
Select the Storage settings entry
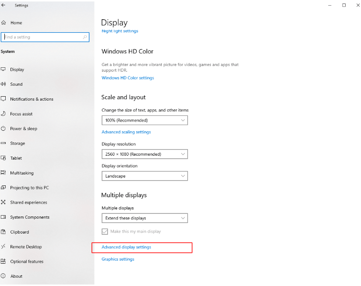click(x=18, y=143)
